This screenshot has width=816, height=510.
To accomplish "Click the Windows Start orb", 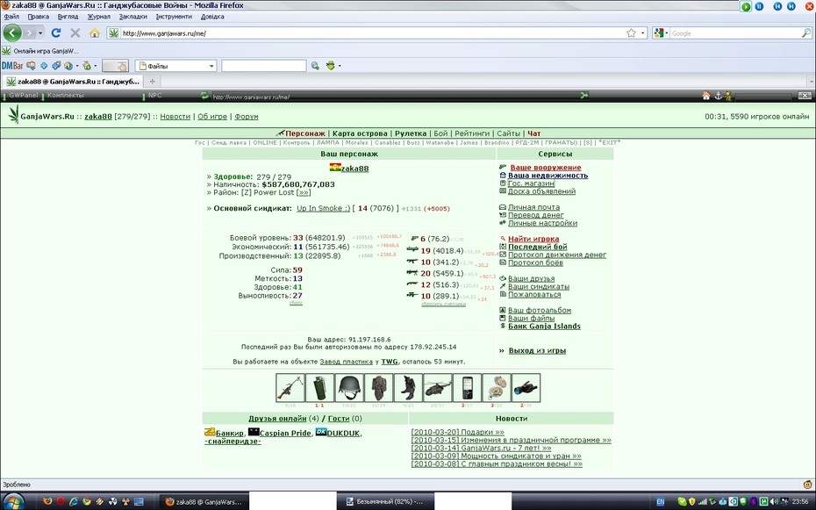I will (x=13, y=503).
